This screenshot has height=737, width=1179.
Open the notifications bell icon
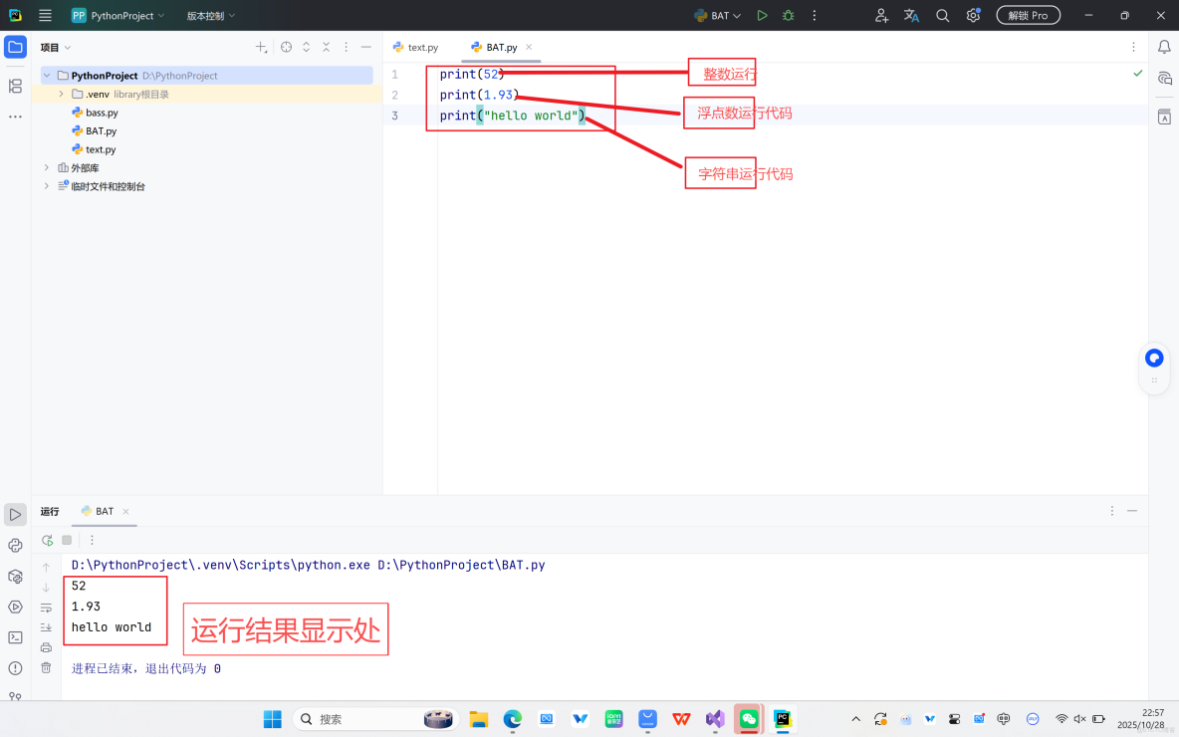[x=1164, y=47]
